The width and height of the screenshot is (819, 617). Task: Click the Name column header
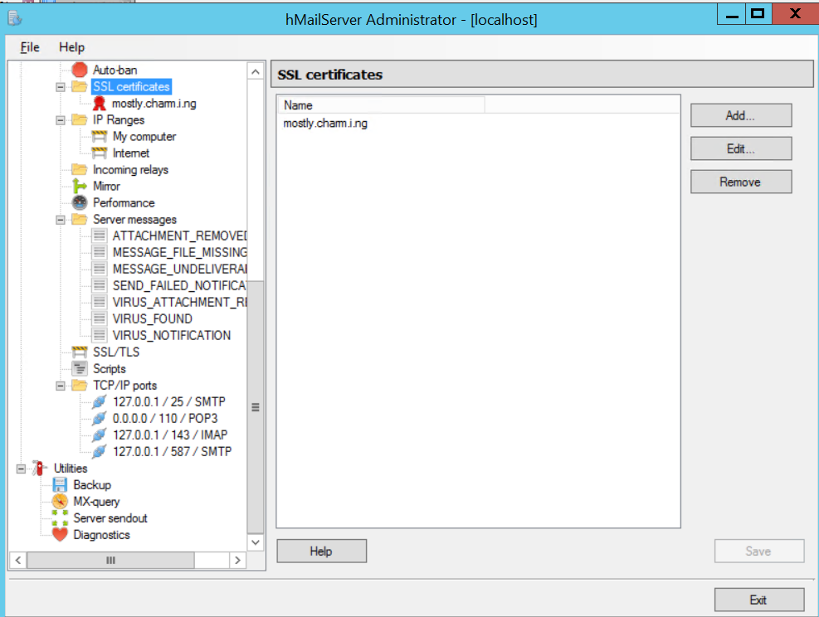(x=381, y=105)
